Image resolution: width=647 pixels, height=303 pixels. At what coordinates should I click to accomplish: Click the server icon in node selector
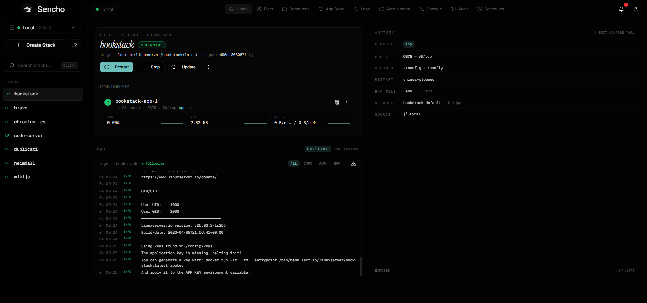click(12, 28)
